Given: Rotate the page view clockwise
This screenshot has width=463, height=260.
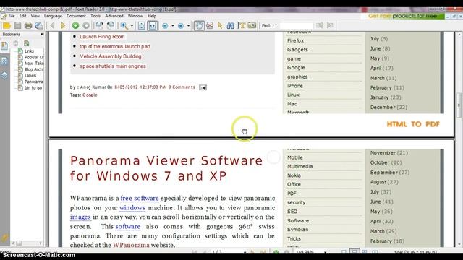Looking at the screenshot, I should coord(111,26).
